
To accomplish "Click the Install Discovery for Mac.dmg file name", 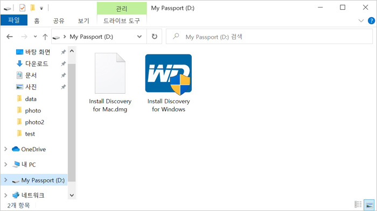I will coord(110,105).
